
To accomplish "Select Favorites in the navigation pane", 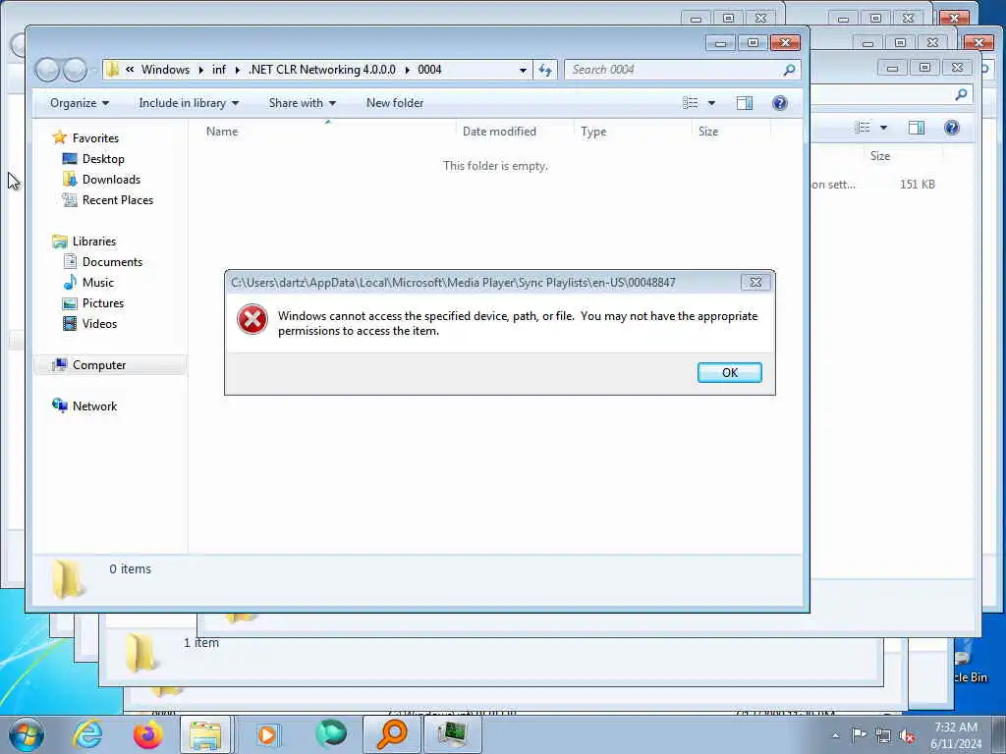I will [x=95, y=137].
